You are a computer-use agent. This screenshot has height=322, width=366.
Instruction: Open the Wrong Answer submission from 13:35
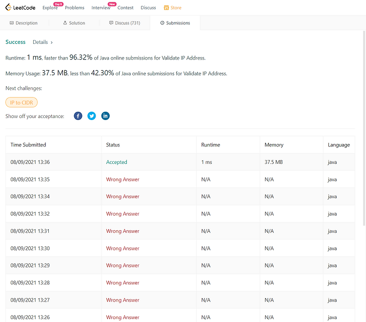(122, 180)
